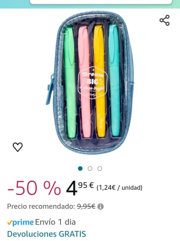Switch to the second product image dot

[x=90, y=169]
